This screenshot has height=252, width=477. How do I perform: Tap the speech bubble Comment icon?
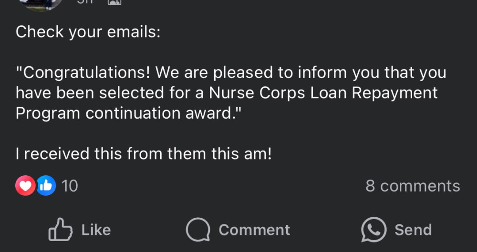point(198,230)
